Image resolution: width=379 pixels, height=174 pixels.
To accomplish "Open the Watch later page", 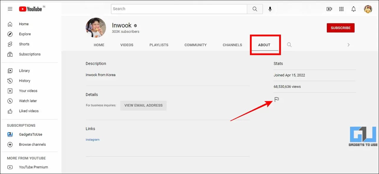I will 28,101.
